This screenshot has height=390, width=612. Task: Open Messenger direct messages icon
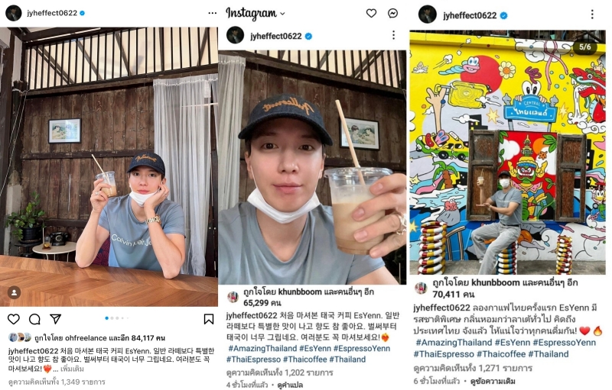pyautogui.click(x=393, y=13)
